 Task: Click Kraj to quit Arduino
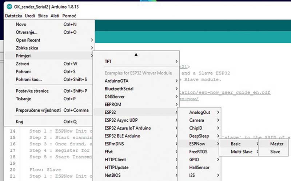(x=20, y=122)
